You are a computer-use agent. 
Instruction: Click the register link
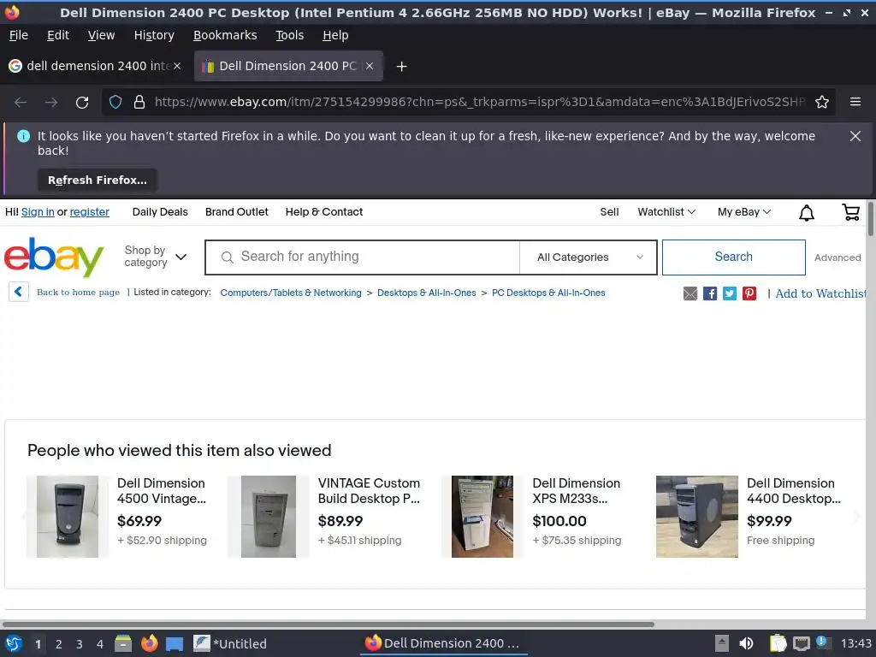[x=89, y=212]
